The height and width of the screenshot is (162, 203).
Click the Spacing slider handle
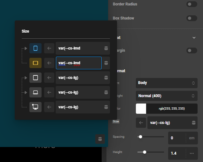[x=140, y=137]
